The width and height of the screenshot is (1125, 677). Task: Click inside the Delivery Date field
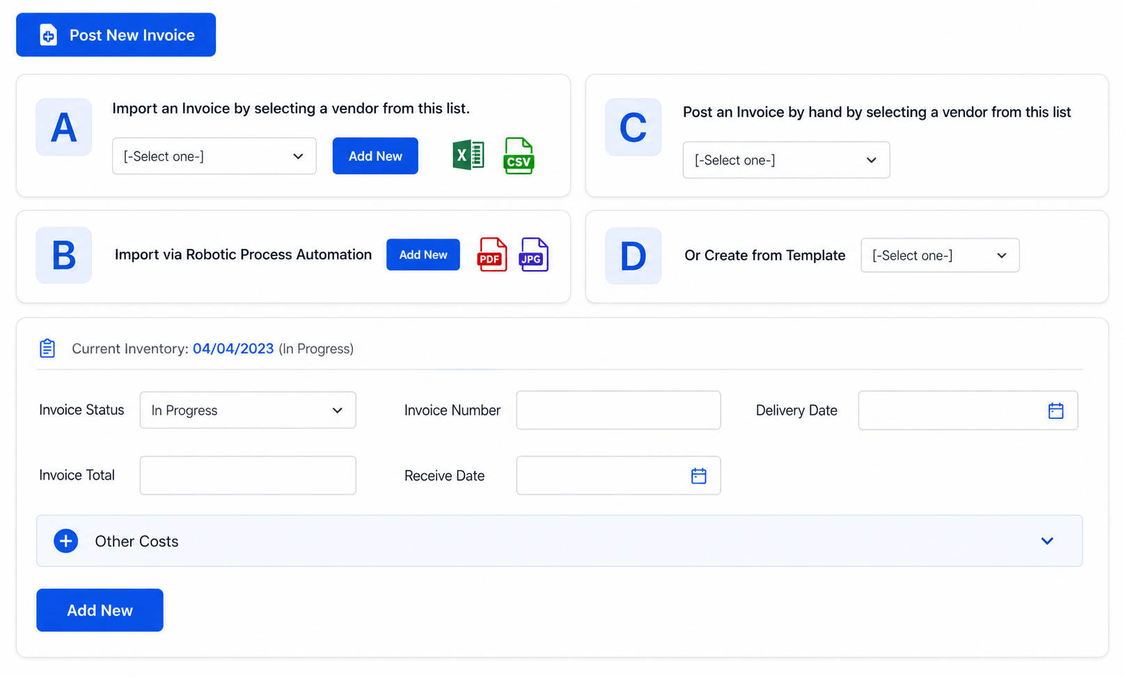pyautogui.click(x=968, y=411)
